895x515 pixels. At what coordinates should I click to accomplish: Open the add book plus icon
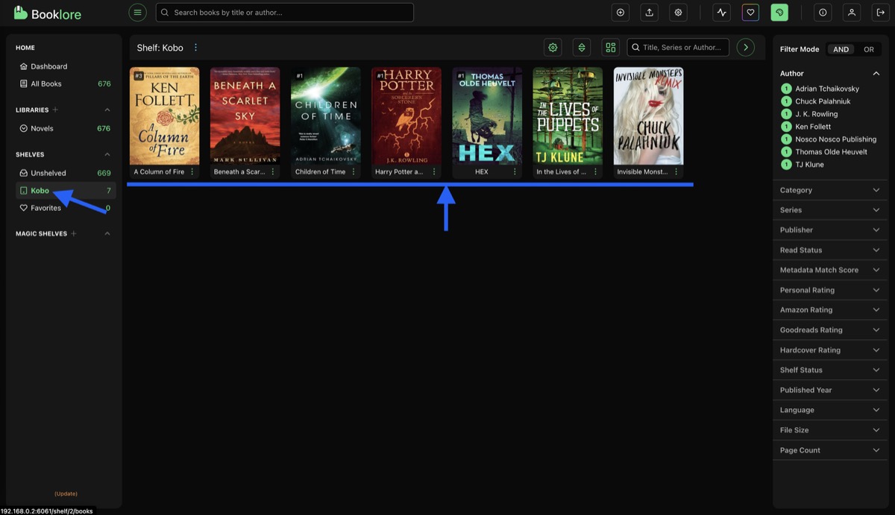(621, 12)
